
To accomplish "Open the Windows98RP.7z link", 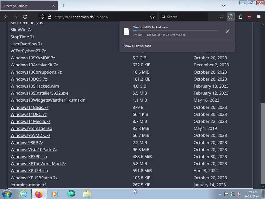I will point(27,143).
